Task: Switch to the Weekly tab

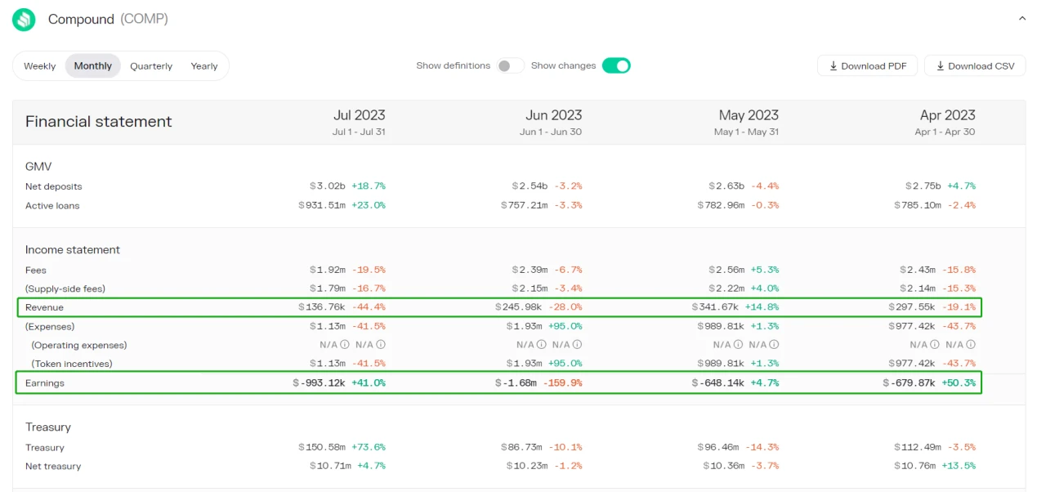Action: [x=40, y=66]
